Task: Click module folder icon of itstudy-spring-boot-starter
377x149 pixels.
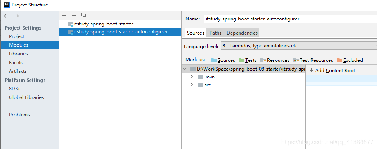Action: [x=70, y=24]
